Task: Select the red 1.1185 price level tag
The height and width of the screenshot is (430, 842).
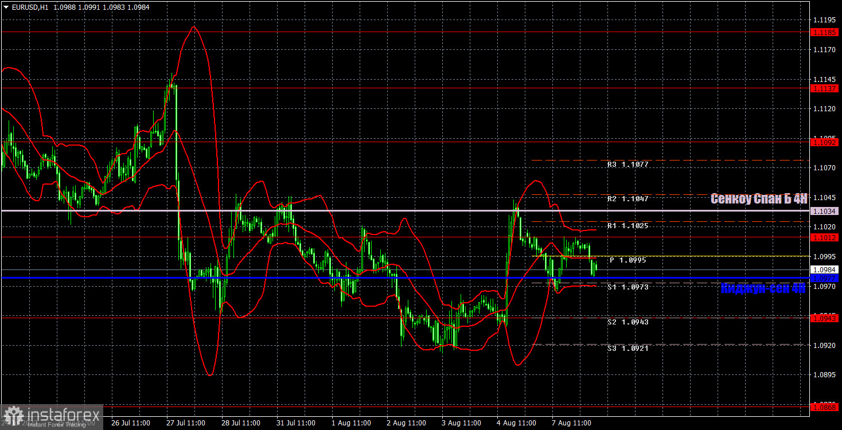Action: [825, 32]
